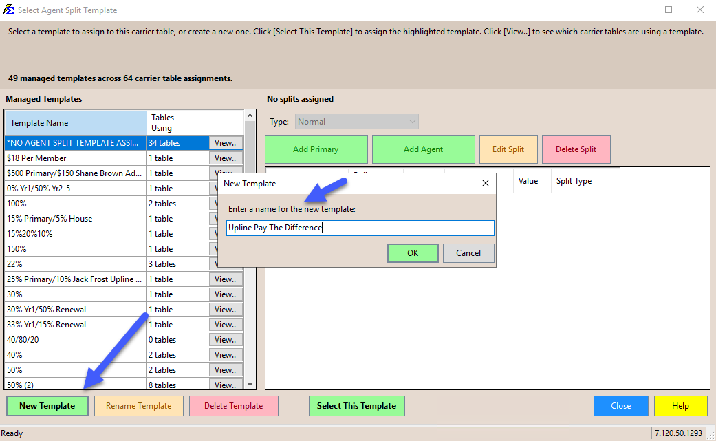
Task: Click the status bar resize grip
Action: (x=711, y=435)
